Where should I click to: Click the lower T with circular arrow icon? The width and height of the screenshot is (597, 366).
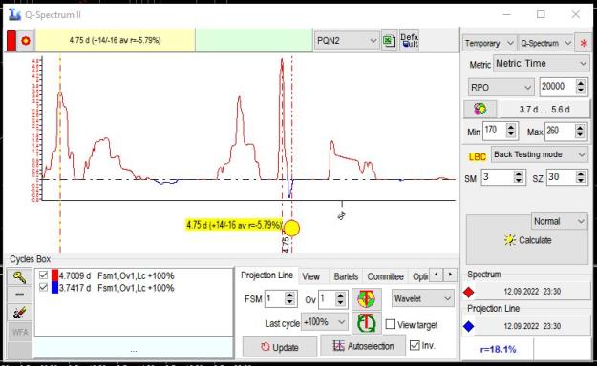click(x=367, y=323)
